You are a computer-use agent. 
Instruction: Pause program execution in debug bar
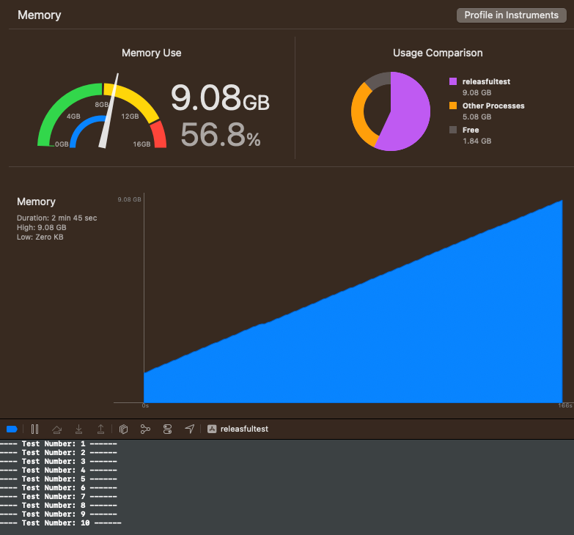click(34, 429)
